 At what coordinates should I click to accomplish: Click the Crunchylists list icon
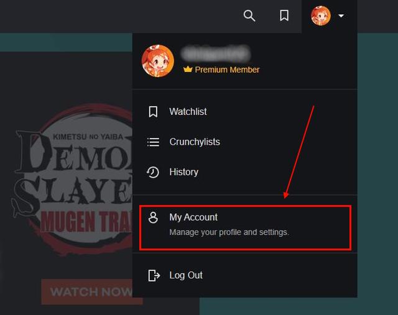(153, 142)
